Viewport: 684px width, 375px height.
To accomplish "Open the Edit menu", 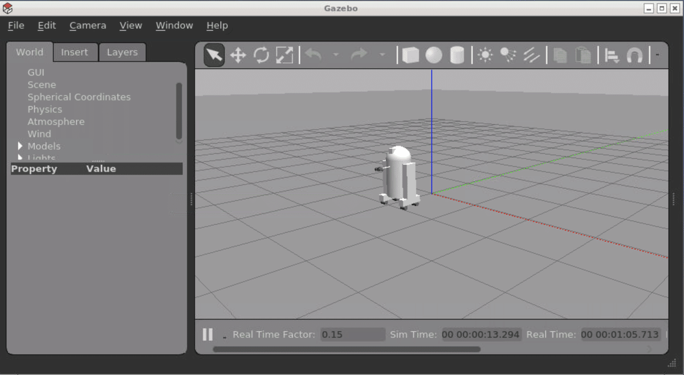I will coord(47,26).
